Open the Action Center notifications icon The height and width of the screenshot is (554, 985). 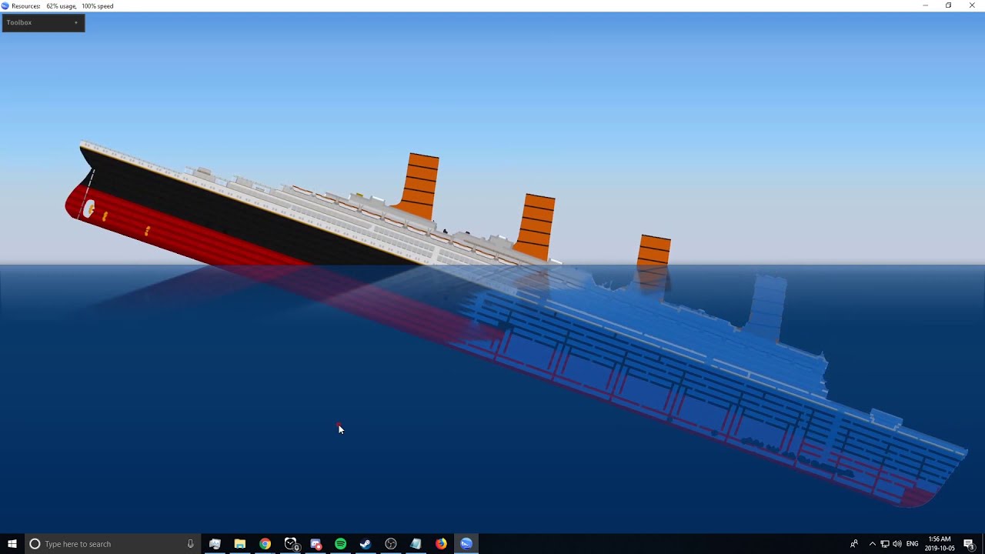pos(969,544)
